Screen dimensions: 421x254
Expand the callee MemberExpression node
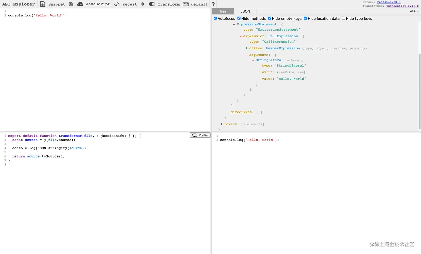point(246,48)
